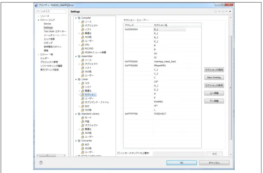Image resolution: width=263 pixels, height=173 pixels.
Task: Click the アドレス column header
Action: pyautogui.click(x=138, y=25)
